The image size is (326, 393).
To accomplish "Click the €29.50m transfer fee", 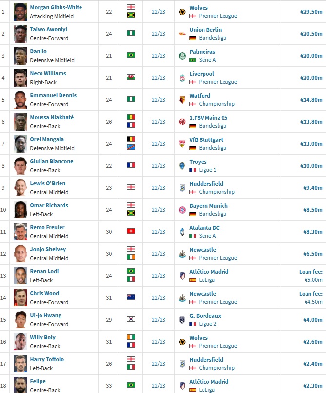I will click(x=311, y=12).
